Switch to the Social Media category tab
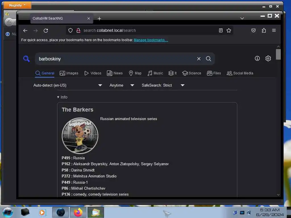 (x=240, y=73)
